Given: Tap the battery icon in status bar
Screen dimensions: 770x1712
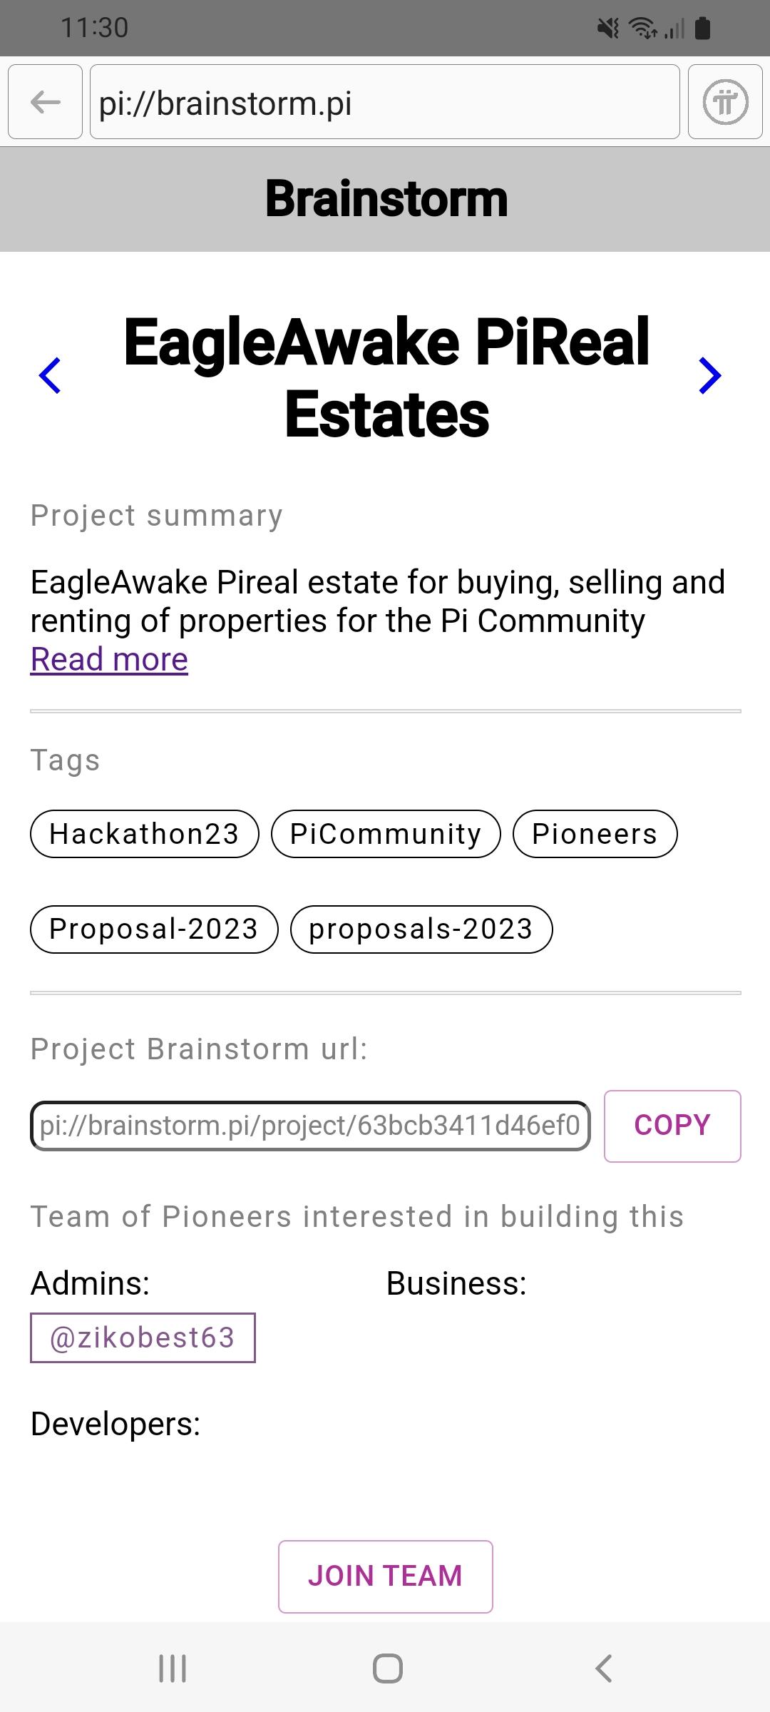Looking at the screenshot, I should tap(702, 29).
